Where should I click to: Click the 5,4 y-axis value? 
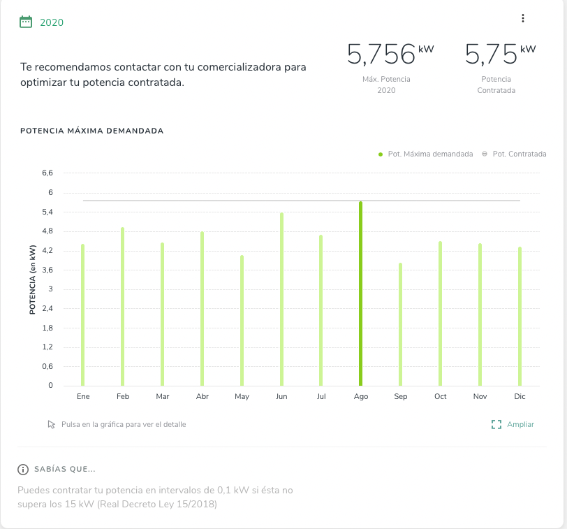tap(47, 212)
